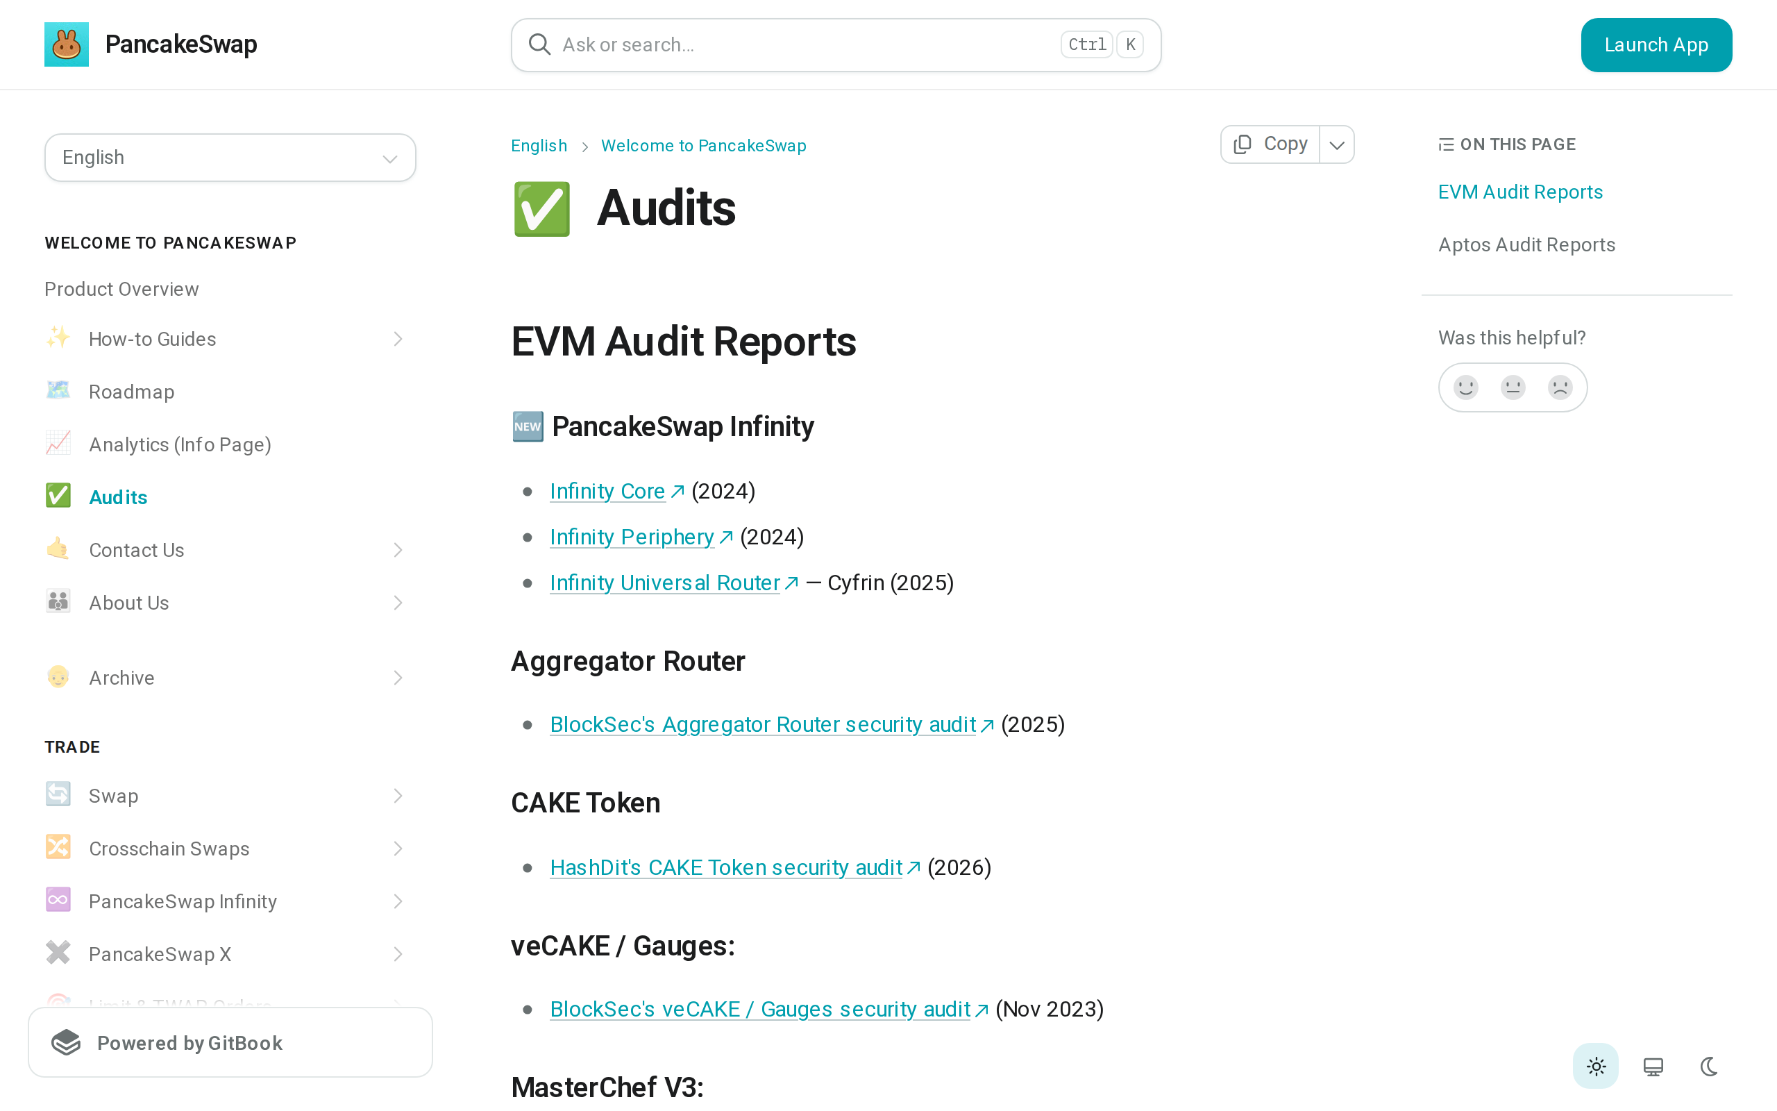The height and width of the screenshot is (1111, 1777).
Task: Jump to Aptos Audit Reports section
Action: tap(1526, 244)
